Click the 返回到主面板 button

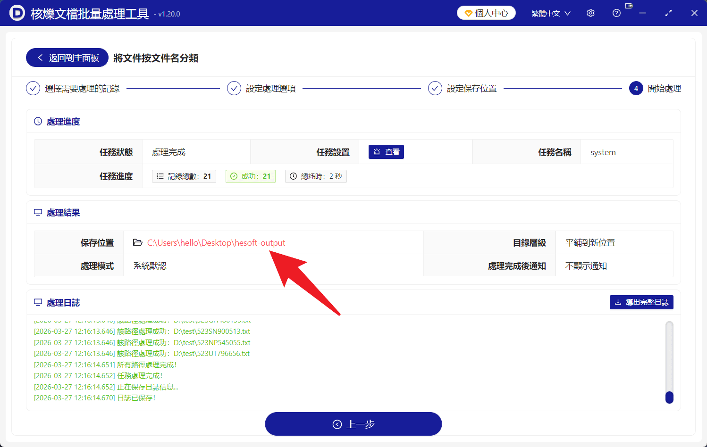click(x=67, y=57)
